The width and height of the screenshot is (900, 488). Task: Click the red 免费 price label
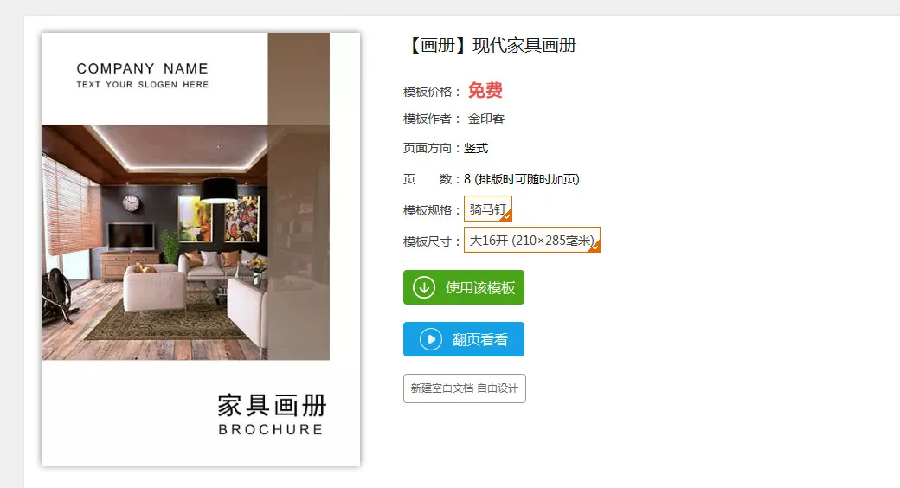tap(485, 90)
